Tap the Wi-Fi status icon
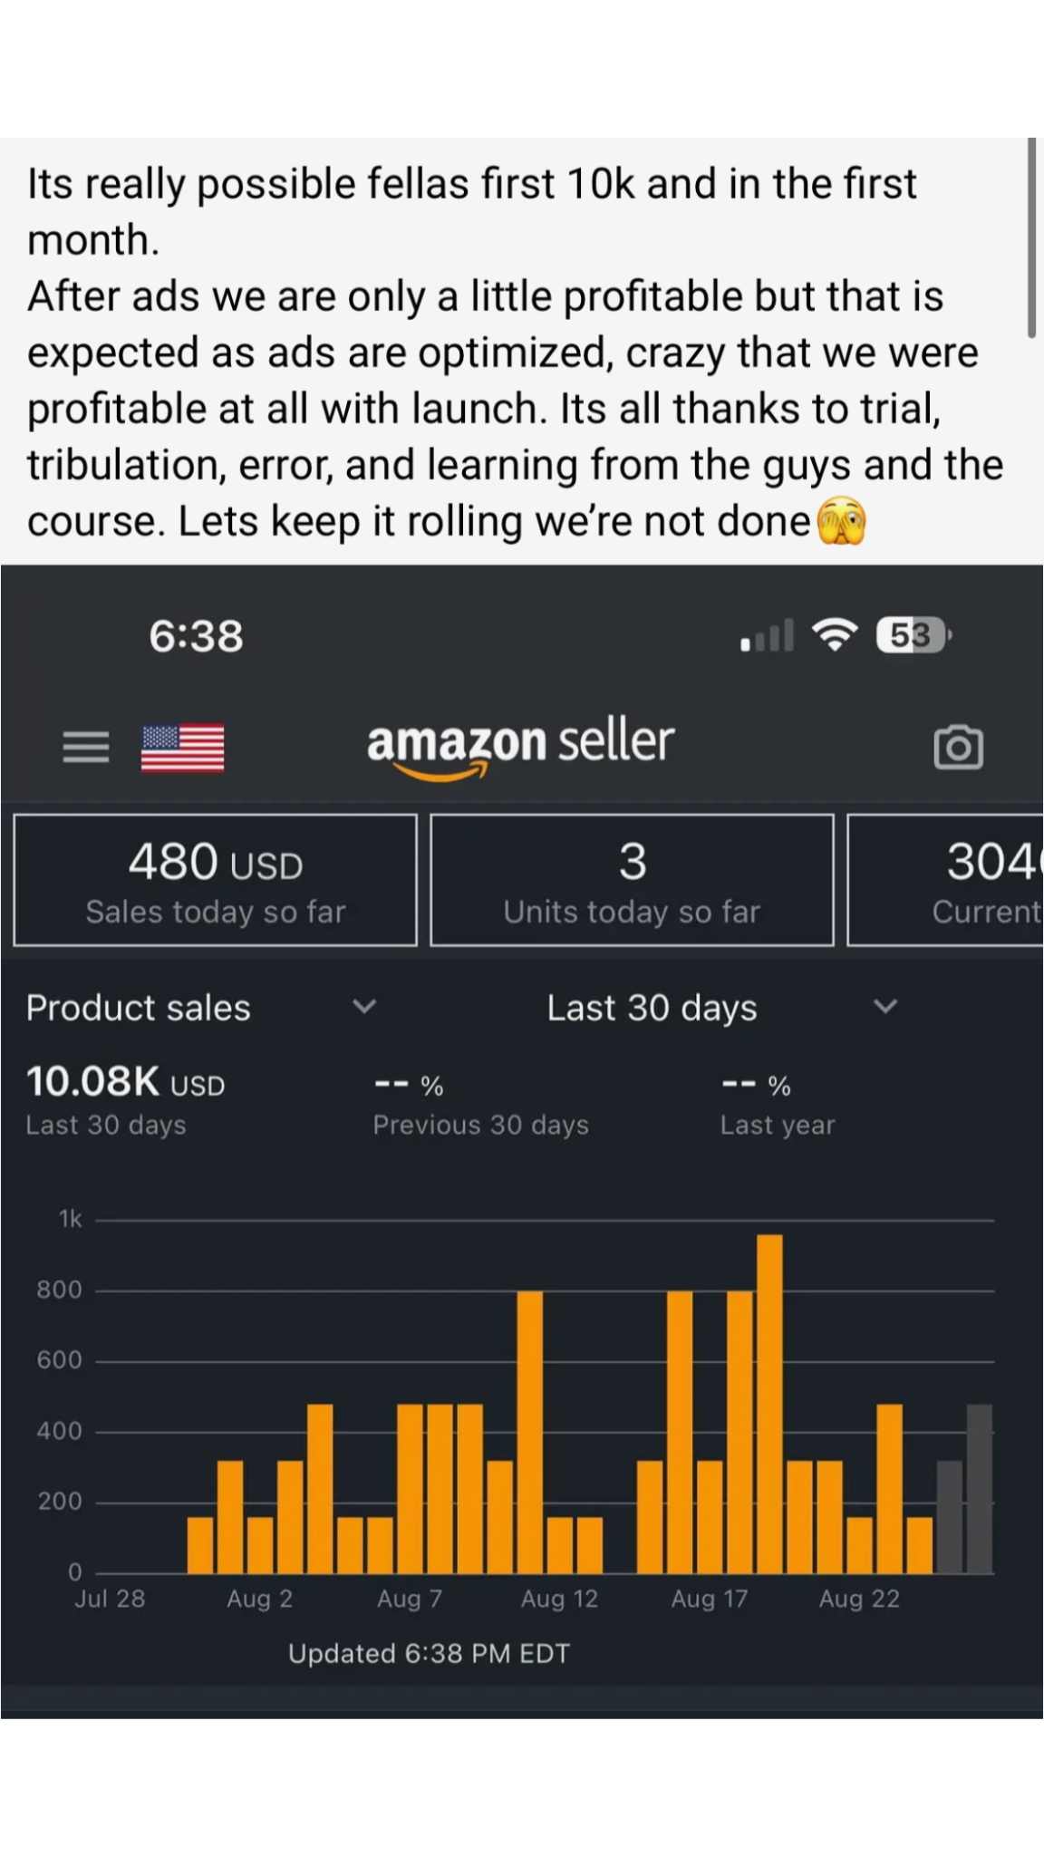1044x1856 pixels. tap(835, 634)
